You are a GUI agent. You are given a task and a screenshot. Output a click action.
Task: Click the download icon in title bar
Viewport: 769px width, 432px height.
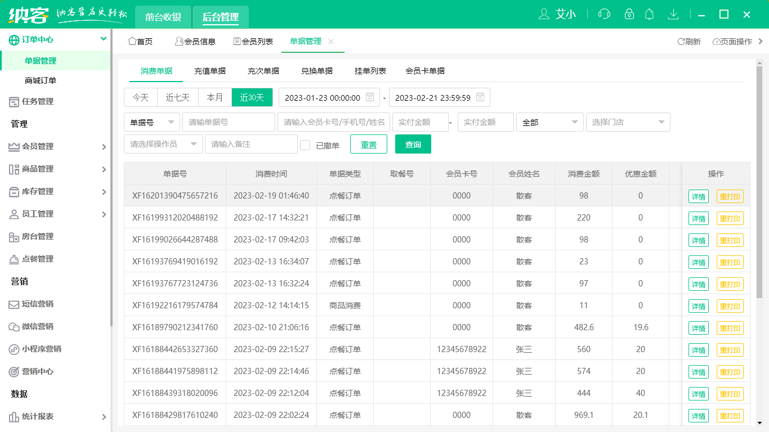click(673, 15)
